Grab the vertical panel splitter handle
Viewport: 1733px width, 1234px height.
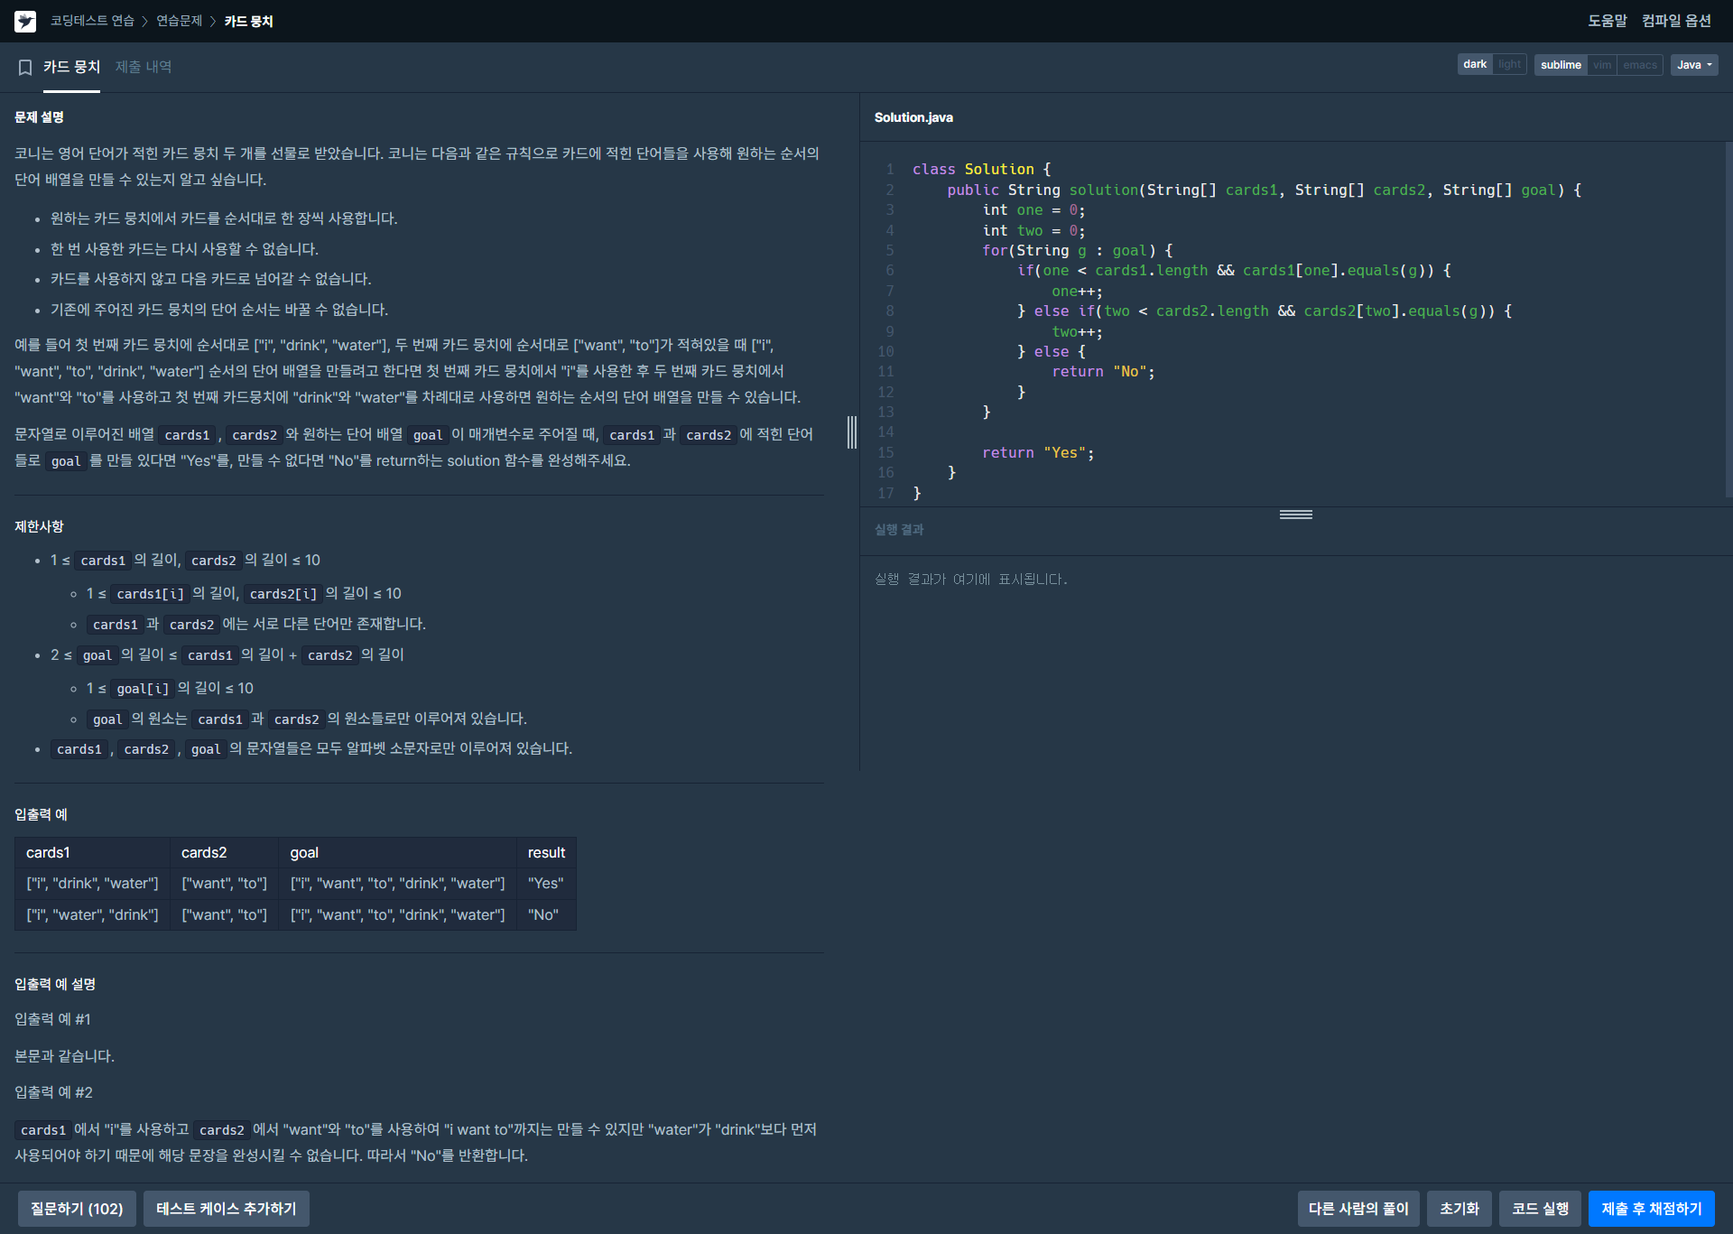tap(852, 432)
